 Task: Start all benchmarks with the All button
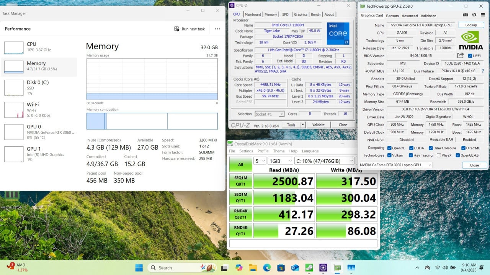[240, 165]
